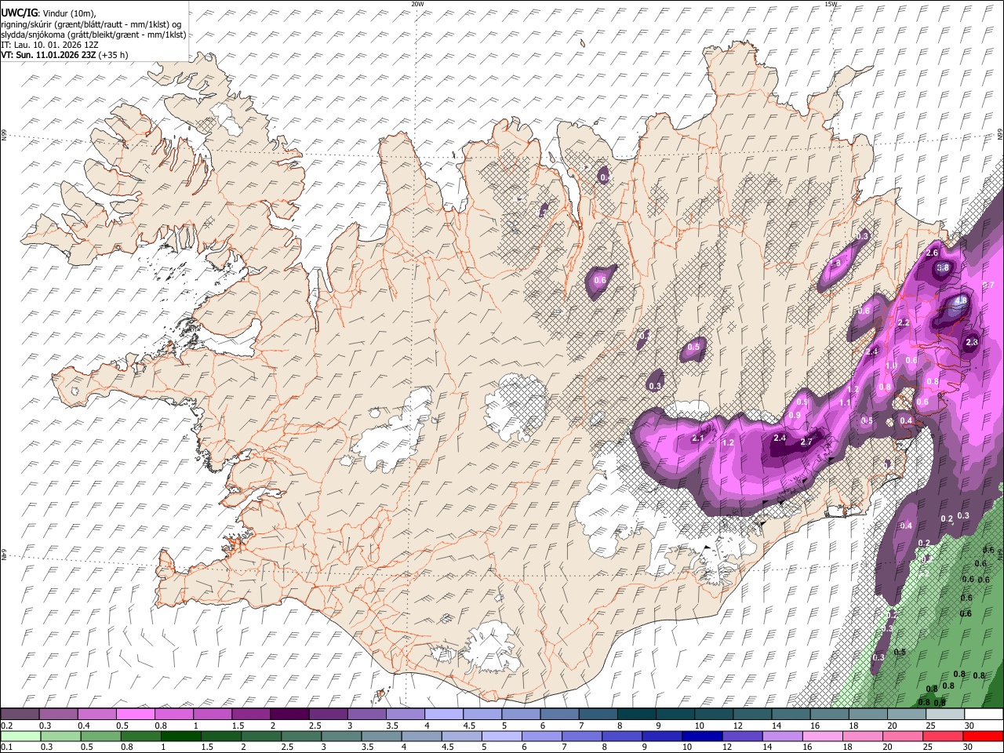Click the valid time 'VT: Sun. 11.01.2026 23Z (+35 h)'
Viewport: 1004px width, 753px height.
(64, 55)
